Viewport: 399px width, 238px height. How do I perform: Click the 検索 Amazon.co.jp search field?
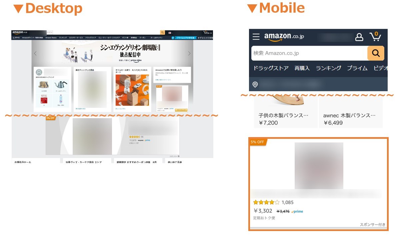[309, 53]
